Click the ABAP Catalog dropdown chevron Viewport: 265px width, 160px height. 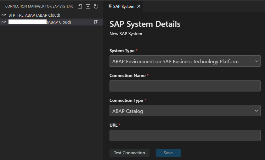257,111
